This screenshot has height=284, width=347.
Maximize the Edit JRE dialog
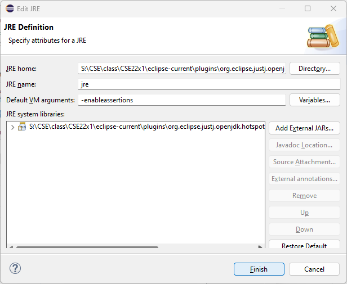click(308, 8)
